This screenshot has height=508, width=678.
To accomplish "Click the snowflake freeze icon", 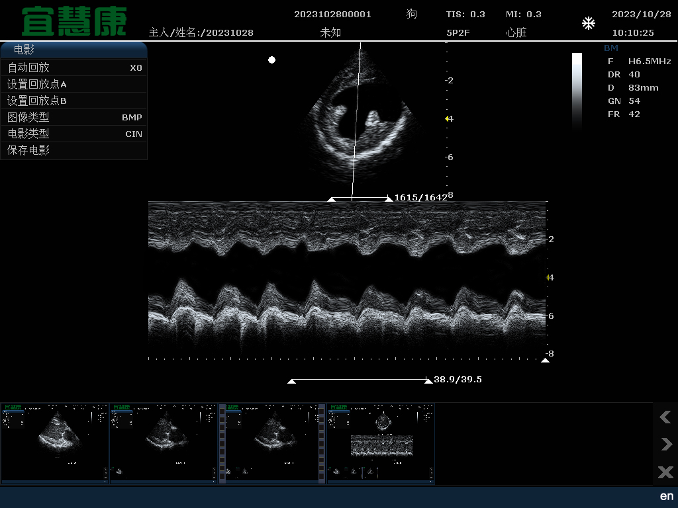I will tap(588, 24).
